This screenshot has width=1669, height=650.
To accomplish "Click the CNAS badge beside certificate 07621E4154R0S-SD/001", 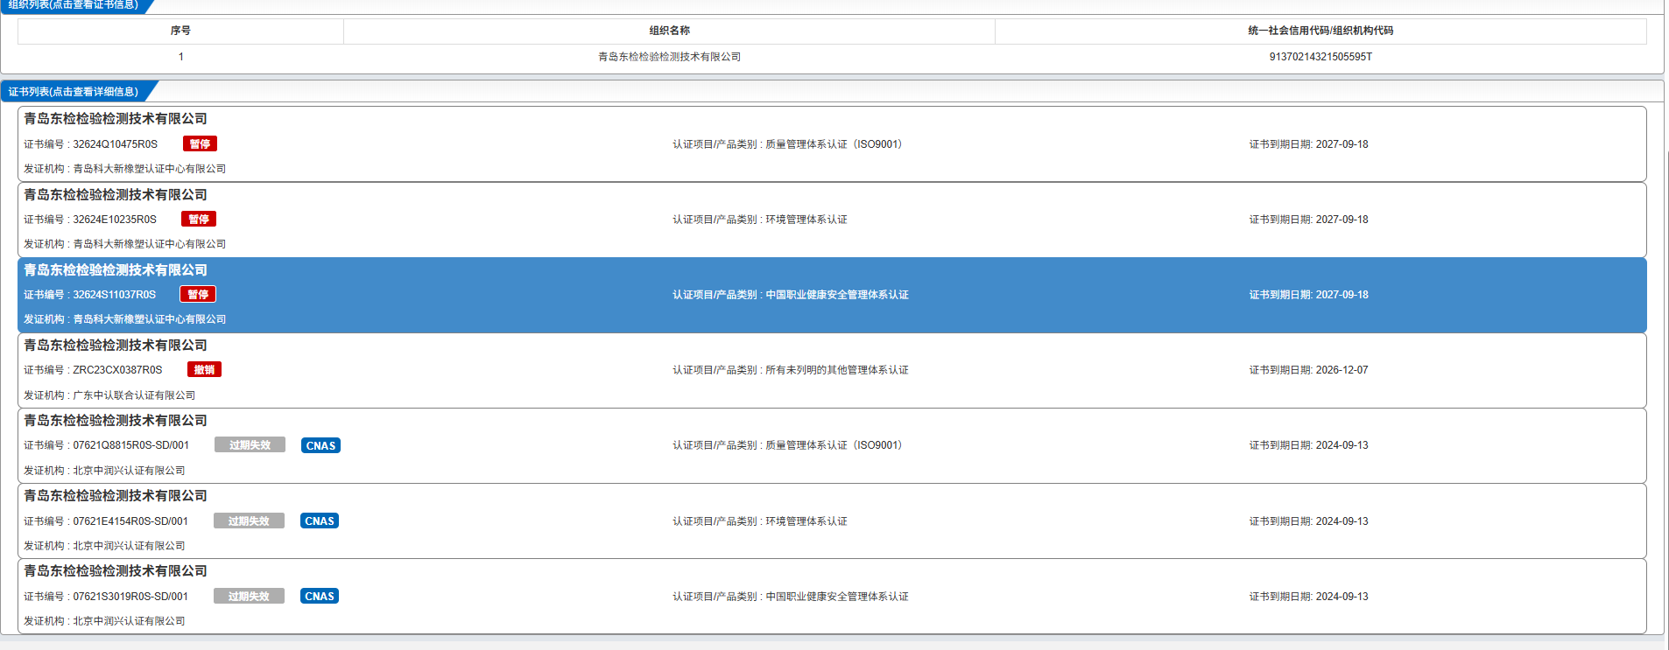I will click(x=320, y=521).
